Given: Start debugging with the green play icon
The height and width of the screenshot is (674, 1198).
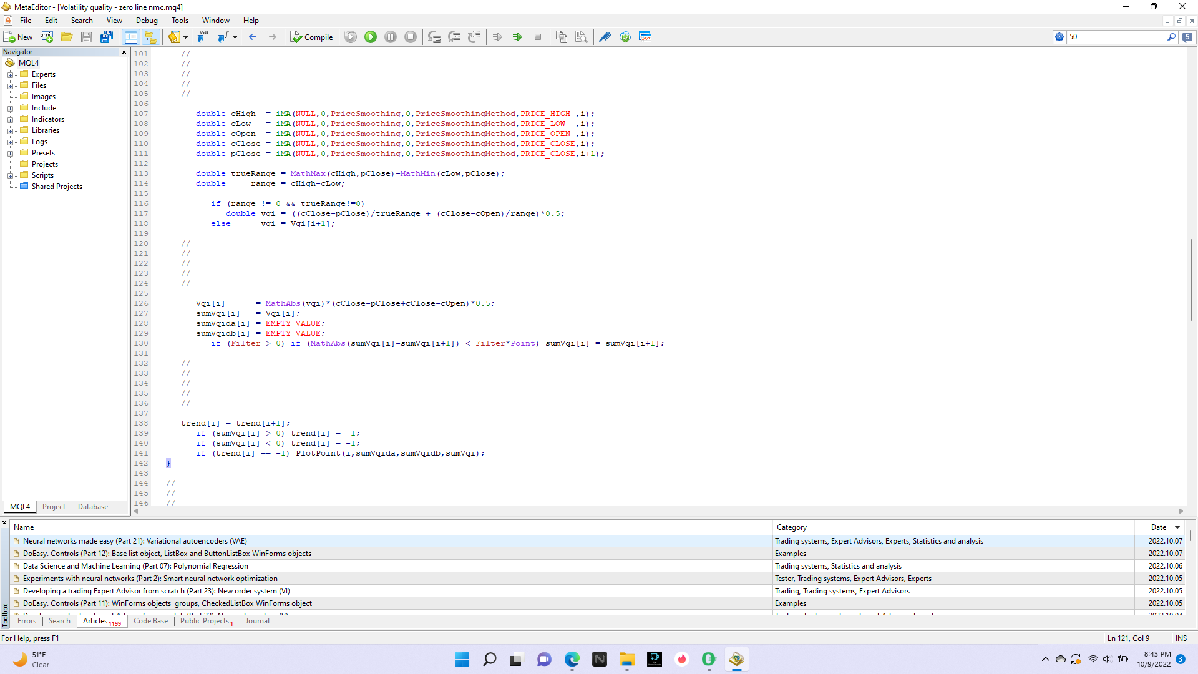Looking at the screenshot, I should coord(371,37).
